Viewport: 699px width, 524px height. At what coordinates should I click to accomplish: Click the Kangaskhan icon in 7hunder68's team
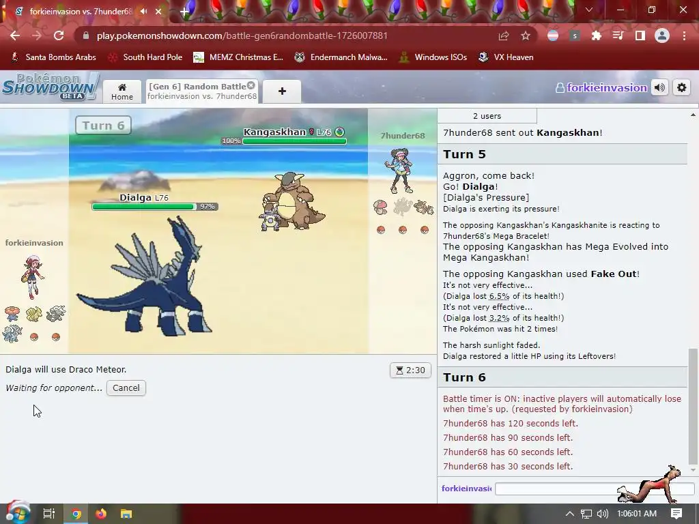coord(424,207)
